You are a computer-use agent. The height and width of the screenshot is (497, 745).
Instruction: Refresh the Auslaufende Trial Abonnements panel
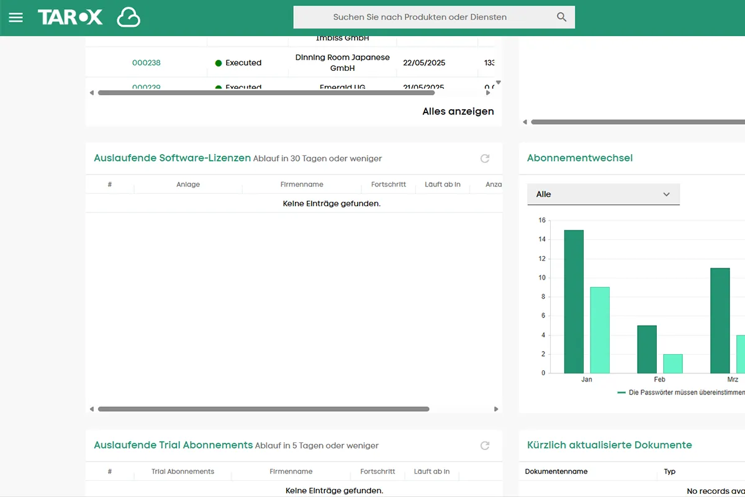pos(485,445)
